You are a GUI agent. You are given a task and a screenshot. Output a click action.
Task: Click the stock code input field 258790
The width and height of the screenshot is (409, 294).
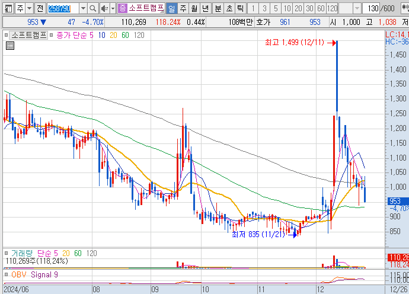point(63,9)
